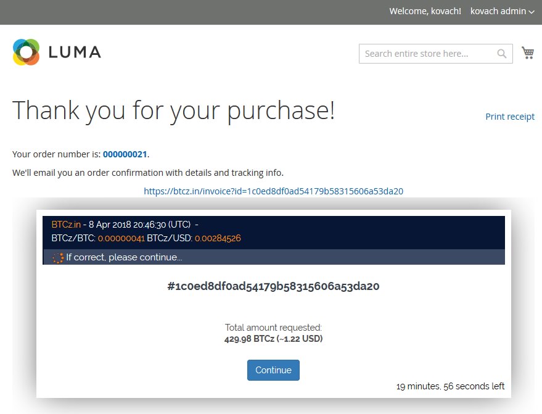The image size is (542, 414).
Task: Click the Print receipt link
Action: [510, 117]
